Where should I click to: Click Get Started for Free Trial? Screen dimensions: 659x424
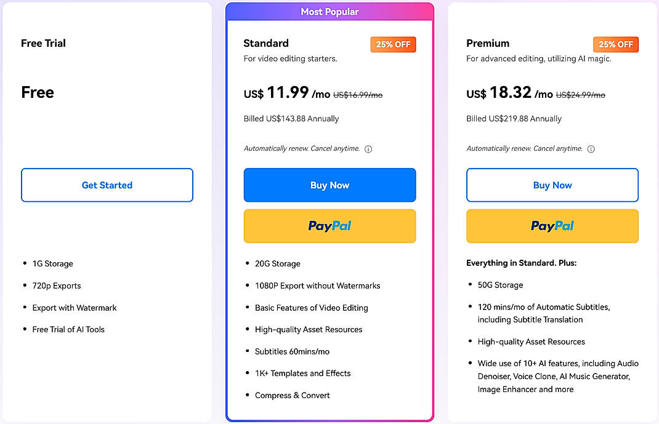(107, 185)
